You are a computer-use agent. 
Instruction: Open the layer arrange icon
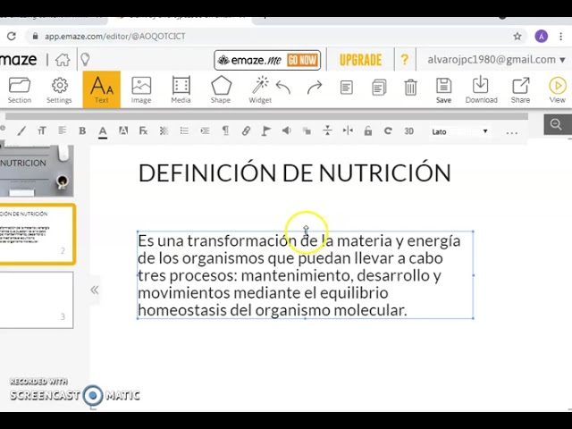point(307,131)
